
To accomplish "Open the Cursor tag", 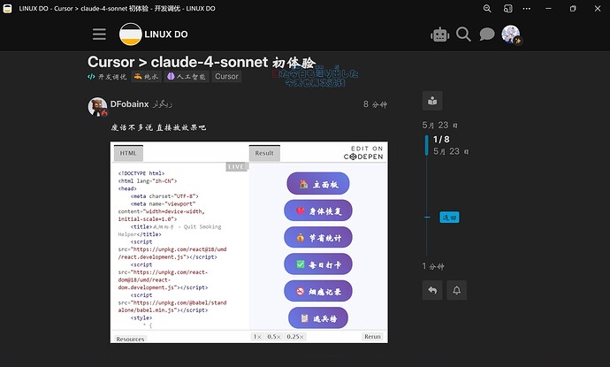I will [226, 77].
